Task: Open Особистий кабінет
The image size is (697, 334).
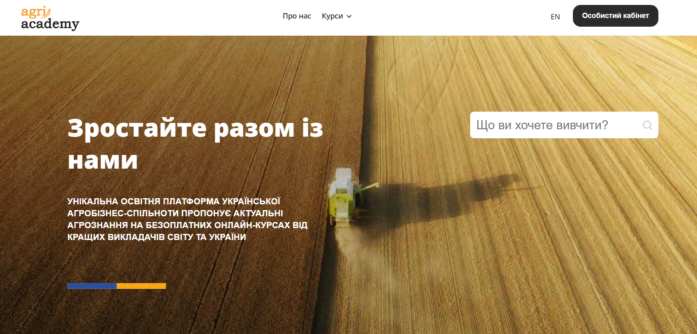Action: point(615,16)
